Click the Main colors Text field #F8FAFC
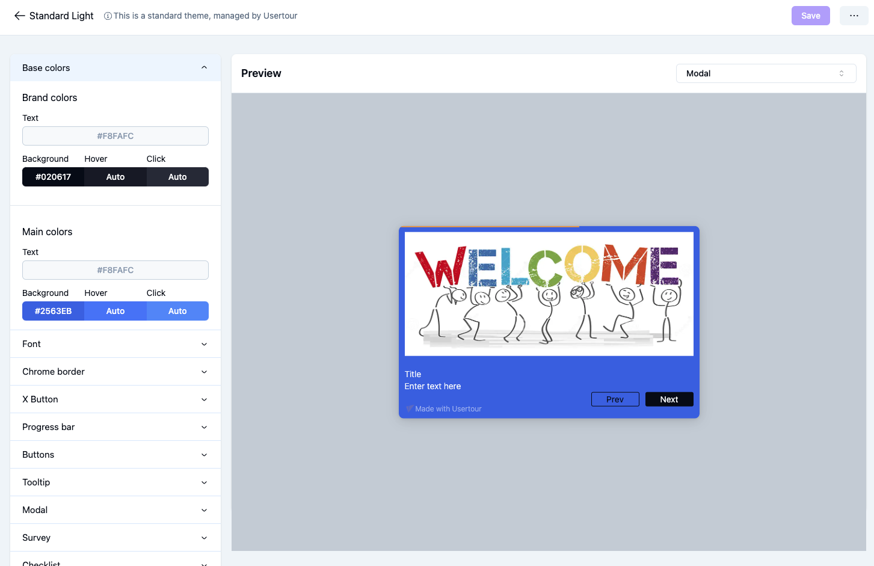Viewport: 874px width, 566px height. coord(115,270)
